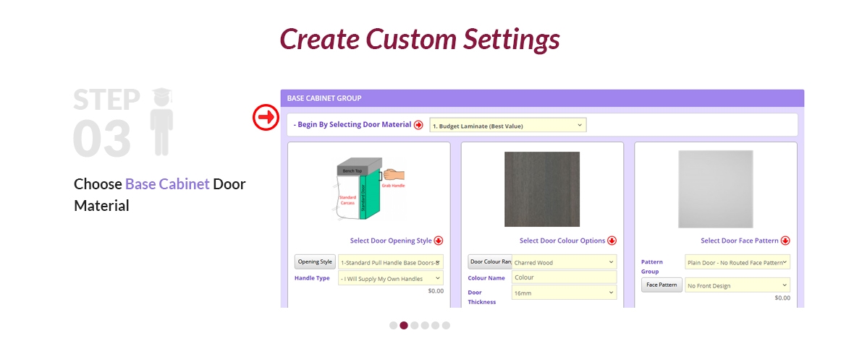Go to the third carousel slide dot

[415, 325]
